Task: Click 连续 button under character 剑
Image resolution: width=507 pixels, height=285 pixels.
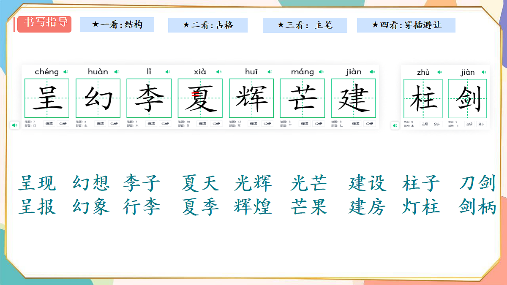Action: [469, 124]
